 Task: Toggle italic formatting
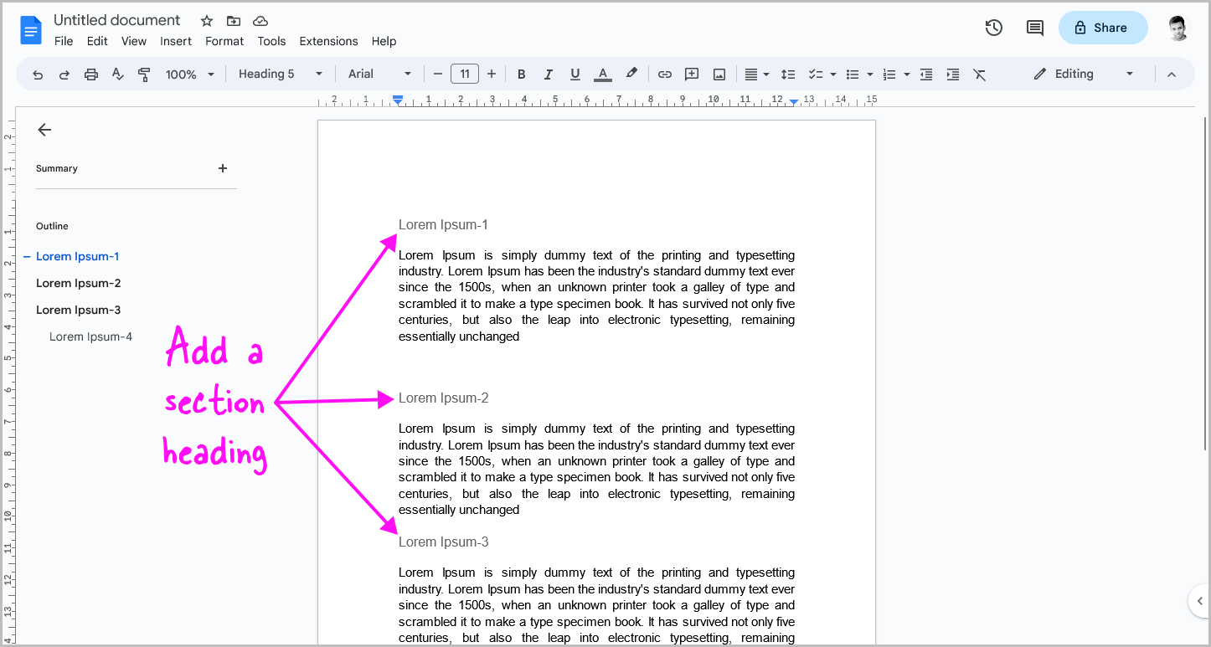548,74
